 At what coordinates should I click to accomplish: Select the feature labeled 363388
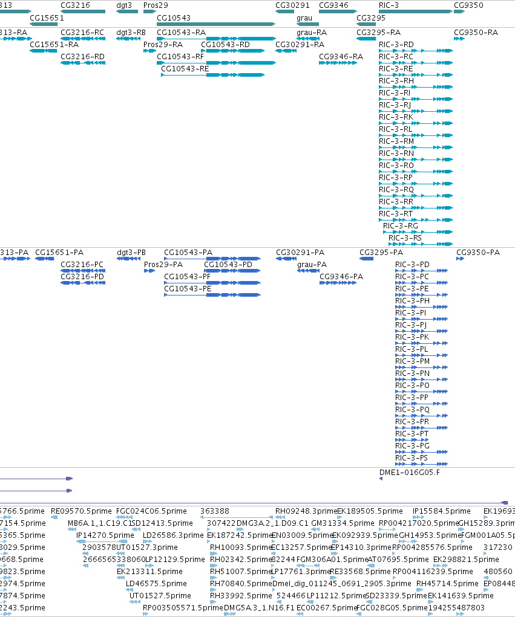tap(215, 511)
